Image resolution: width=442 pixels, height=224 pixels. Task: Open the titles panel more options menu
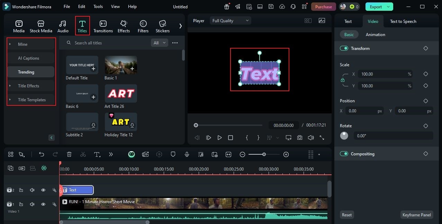175,43
